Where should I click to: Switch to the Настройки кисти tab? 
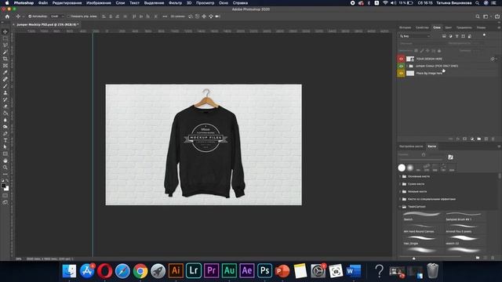pos(411,146)
